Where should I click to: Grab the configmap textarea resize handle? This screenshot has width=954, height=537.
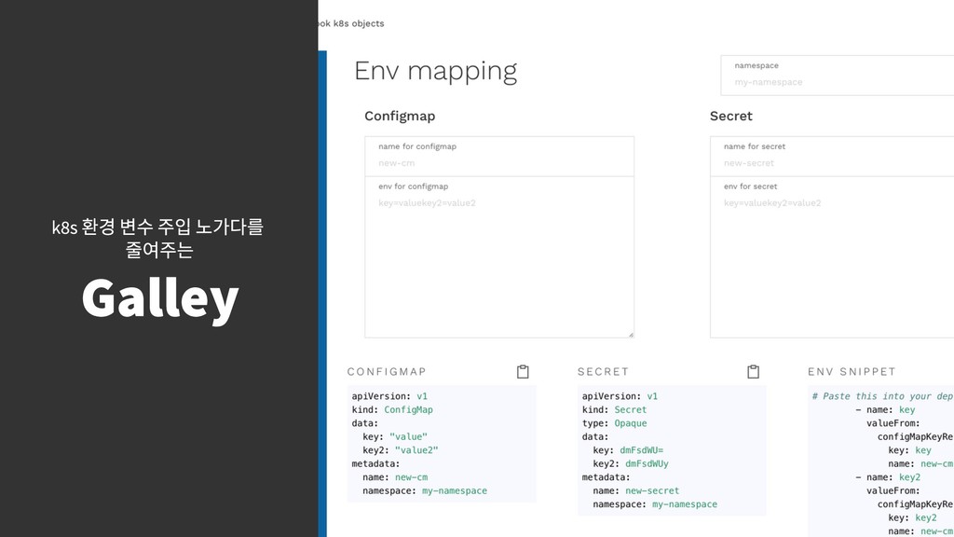pos(631,334)
